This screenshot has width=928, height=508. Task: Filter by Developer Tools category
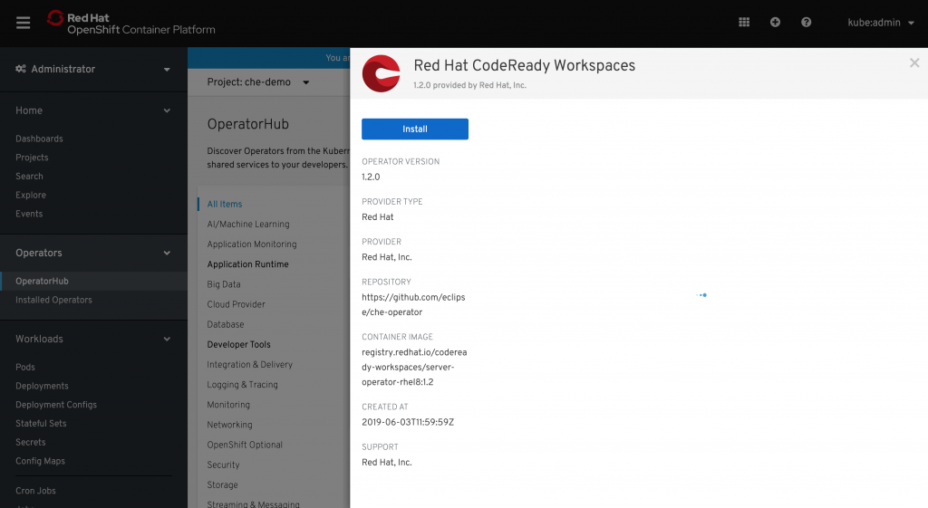[238, 344]
